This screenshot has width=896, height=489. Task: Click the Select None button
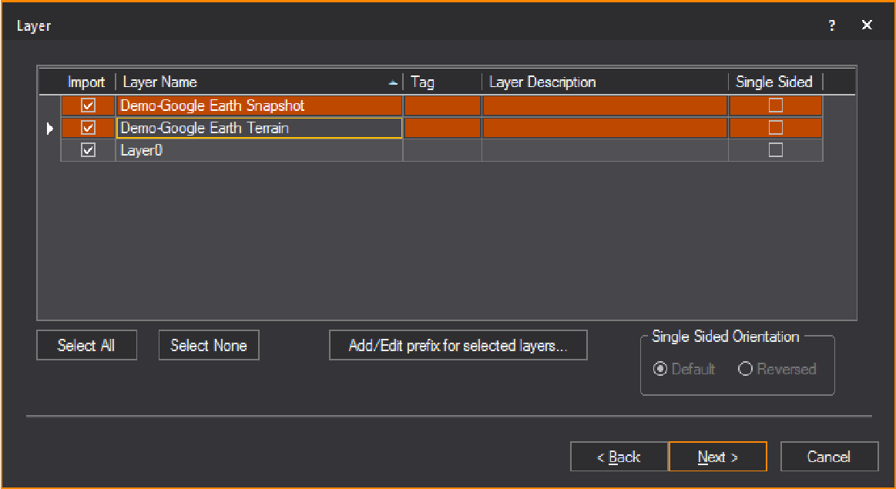(x=208, y=345)
